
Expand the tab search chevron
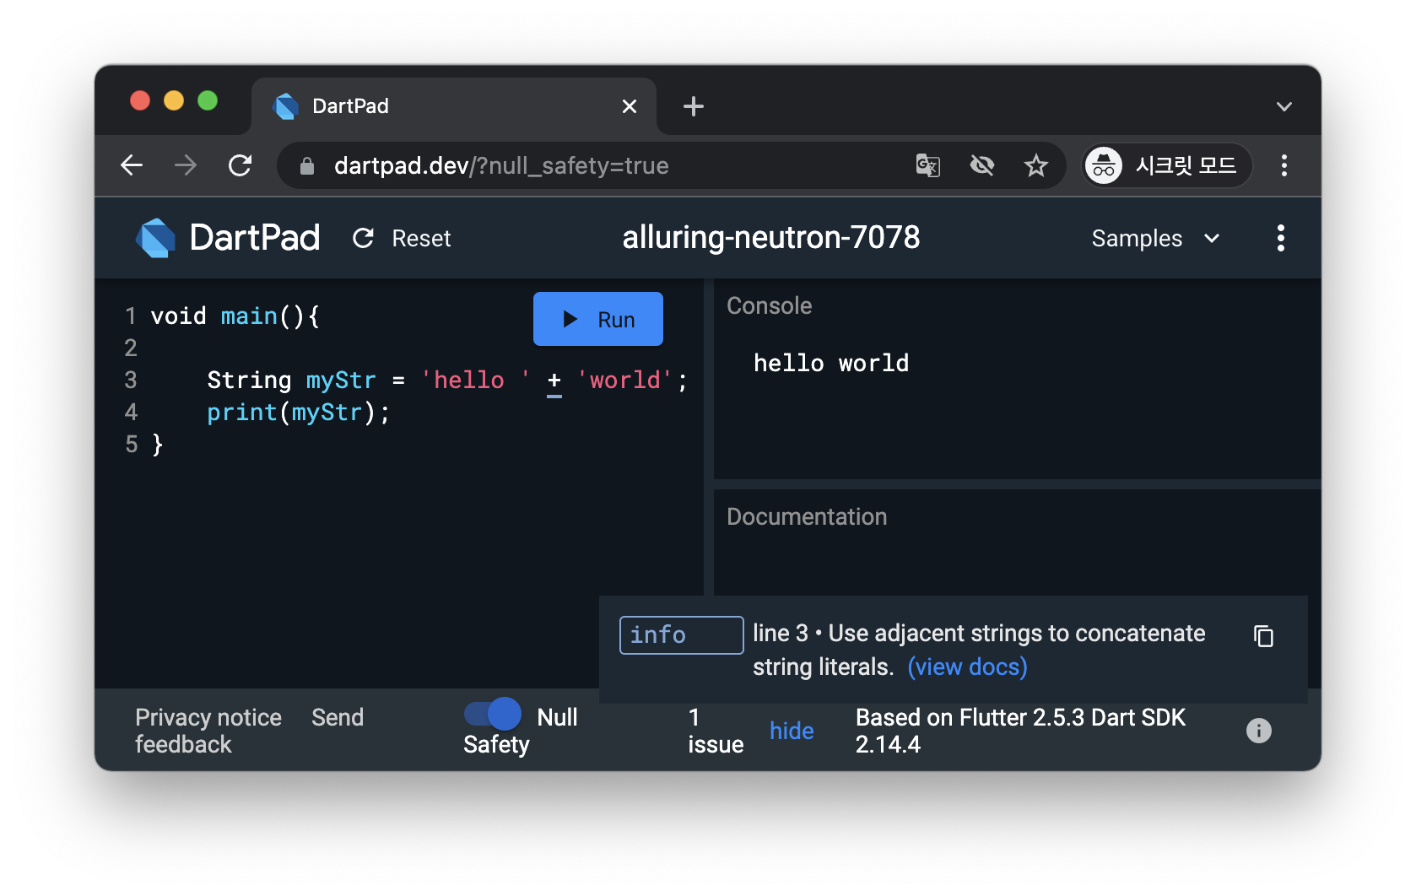[1284, 106]
